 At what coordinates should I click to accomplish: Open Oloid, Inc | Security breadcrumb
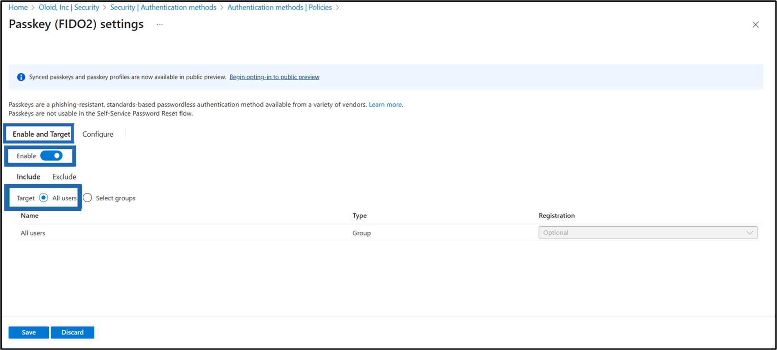point(69,8)
